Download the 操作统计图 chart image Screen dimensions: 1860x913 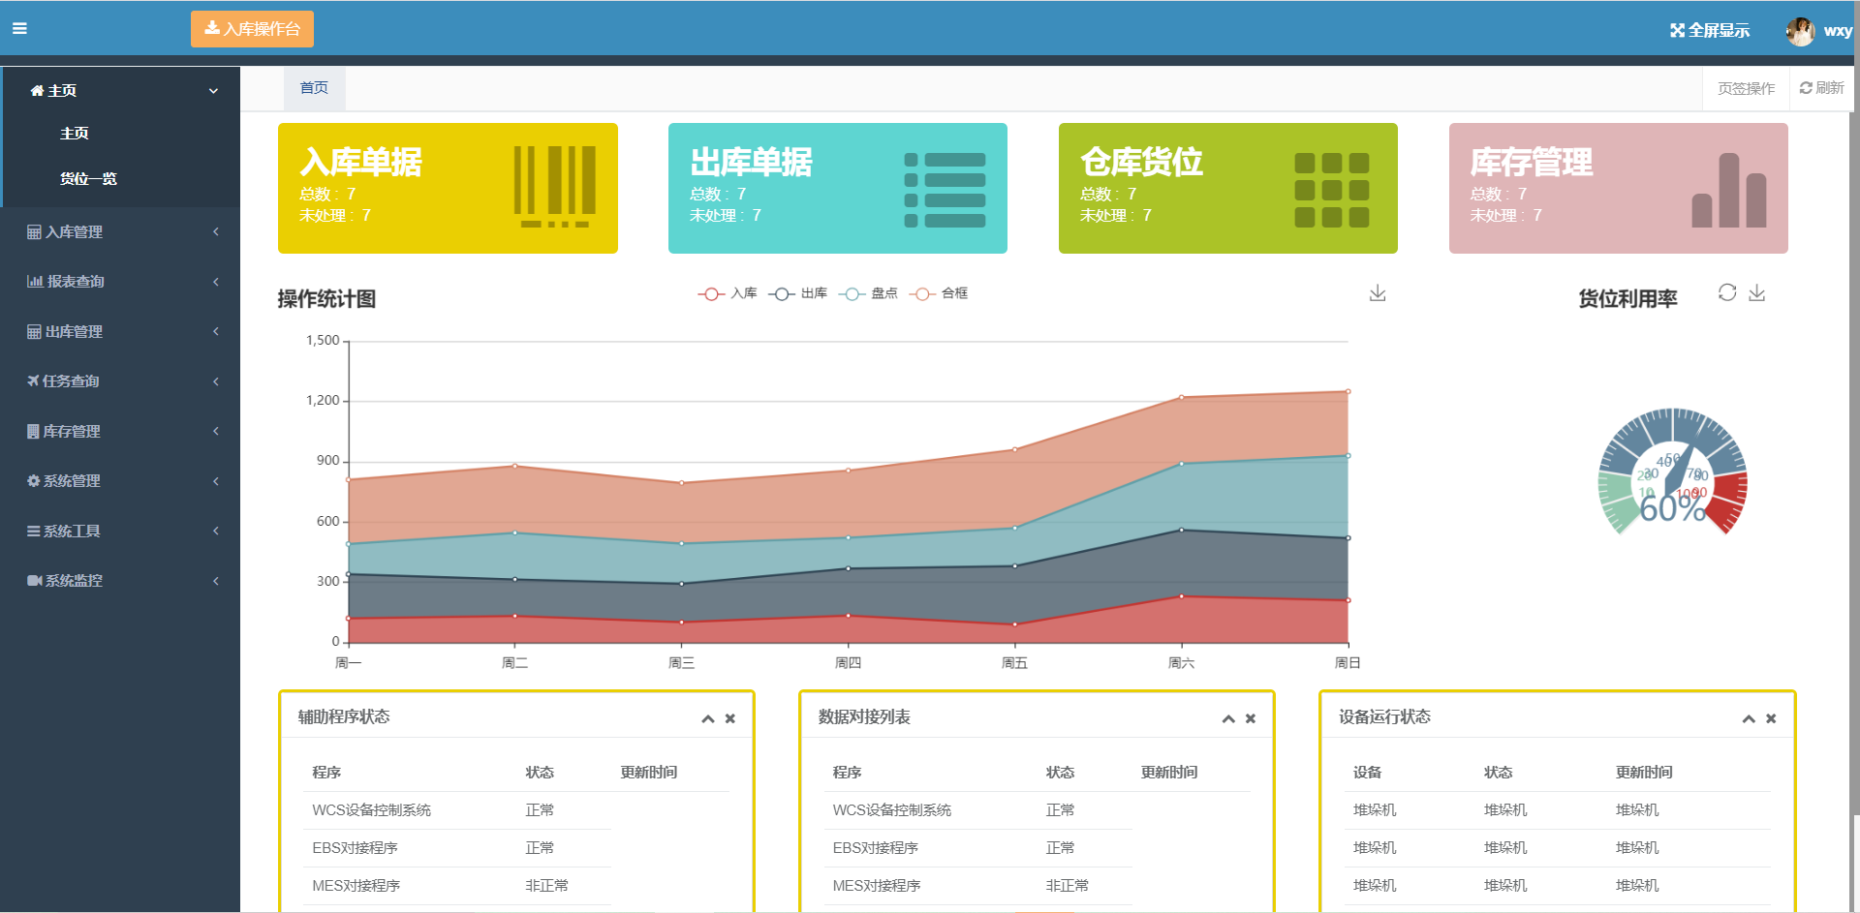pos(1378,293)
